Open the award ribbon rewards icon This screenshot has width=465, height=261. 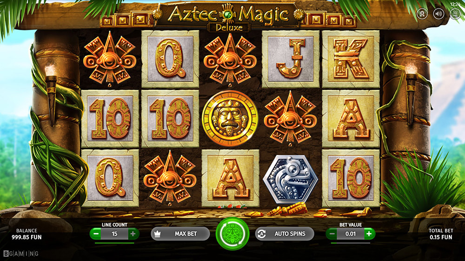(422, 13)
